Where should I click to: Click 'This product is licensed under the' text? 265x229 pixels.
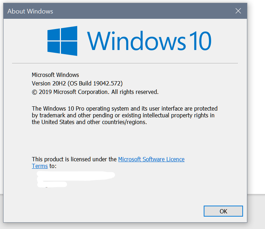point(74,159)
